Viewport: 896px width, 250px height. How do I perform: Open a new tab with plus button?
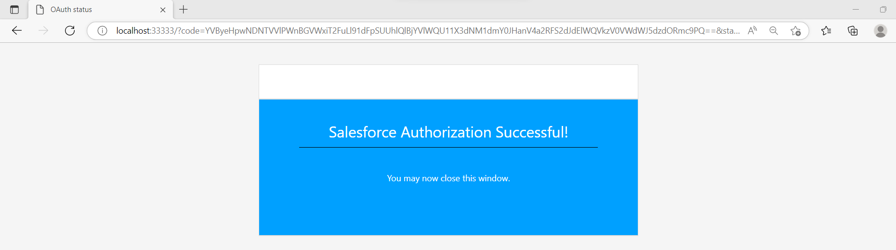coord(184,9)
